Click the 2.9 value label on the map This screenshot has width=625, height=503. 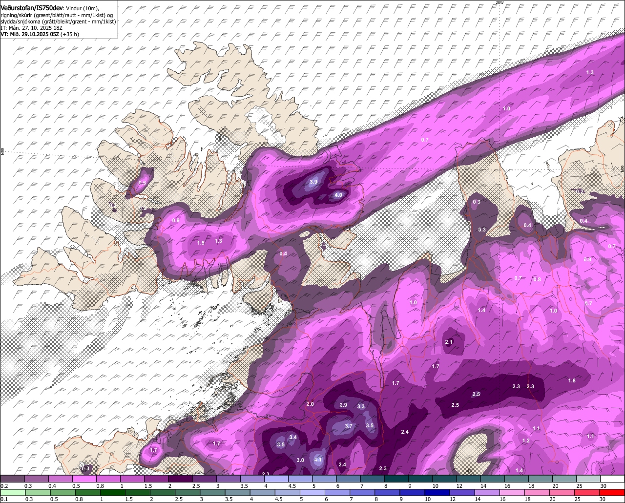click(x=343, y=405)
